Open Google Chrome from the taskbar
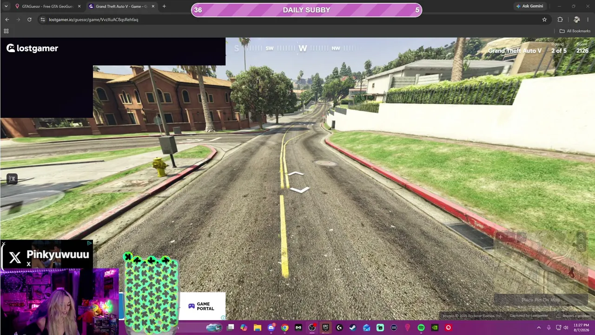The width and height of the screenshot is (595, 335). 285,328
